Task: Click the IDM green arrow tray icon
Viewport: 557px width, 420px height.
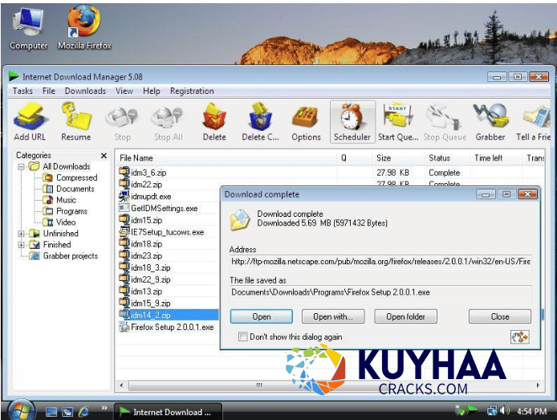Action: point(472,410)
